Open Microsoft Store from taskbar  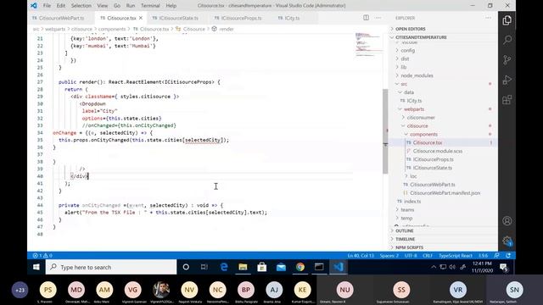[x=262, y=267]
